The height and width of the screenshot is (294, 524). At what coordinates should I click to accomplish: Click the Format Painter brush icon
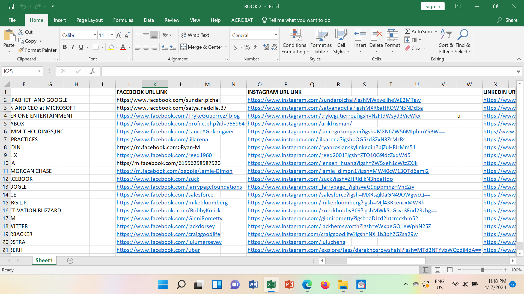click(x=21, y=50)
